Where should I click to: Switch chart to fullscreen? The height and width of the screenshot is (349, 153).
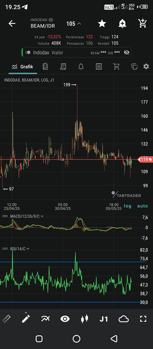click(143, 319)
